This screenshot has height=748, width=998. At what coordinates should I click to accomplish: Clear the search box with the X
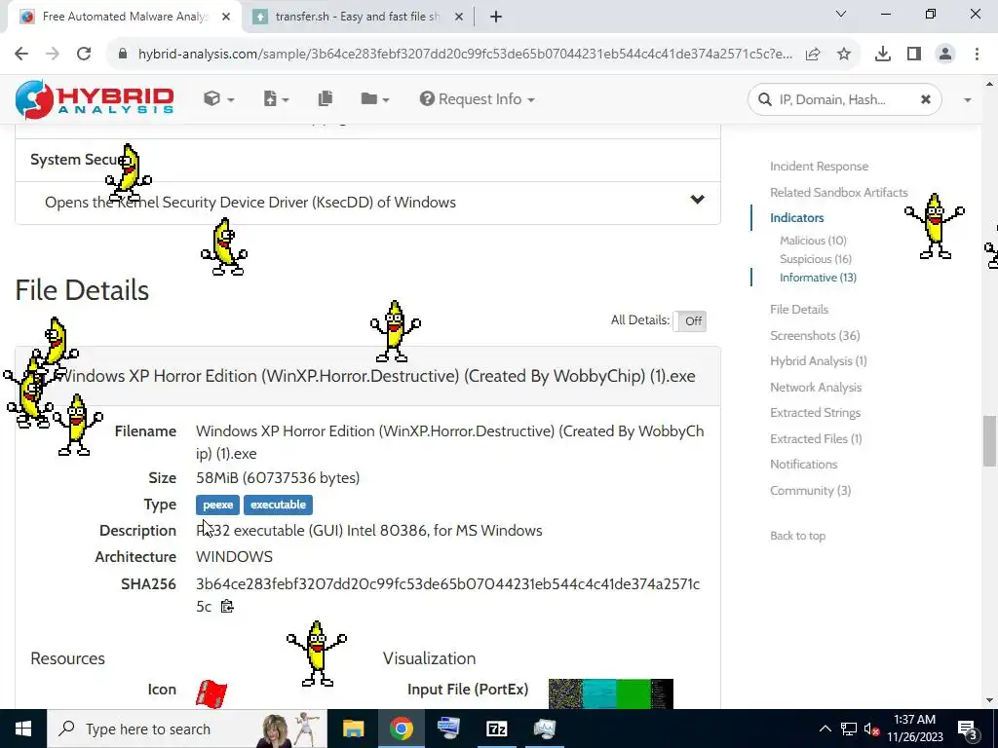click(926, 99)
